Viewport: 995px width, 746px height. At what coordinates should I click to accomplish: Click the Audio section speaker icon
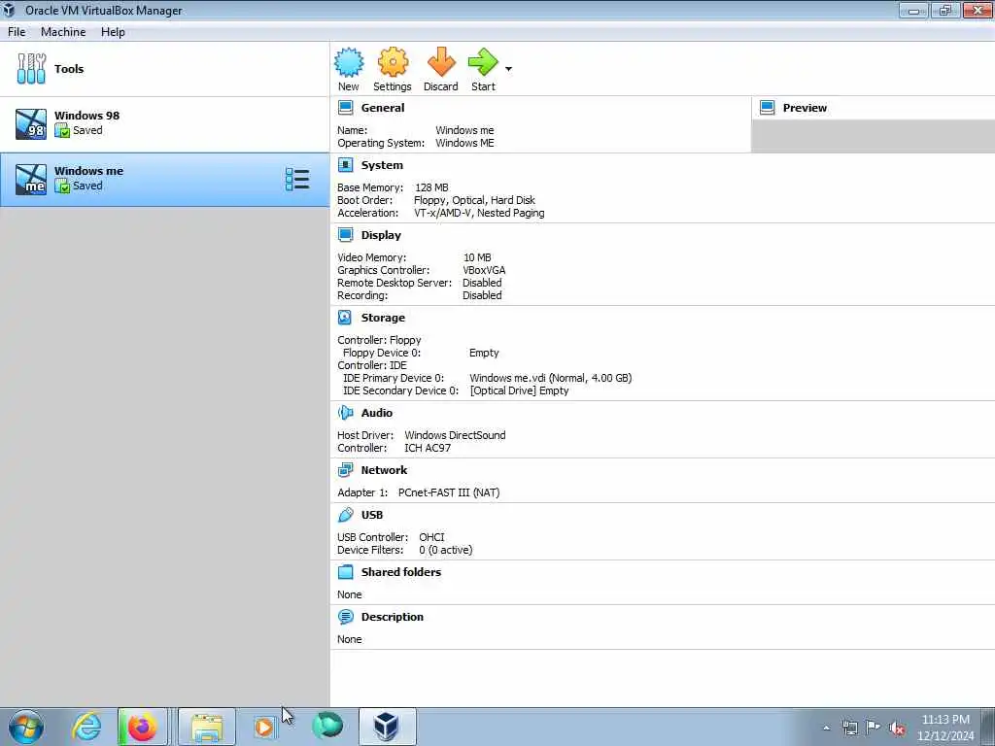coord(345,413)
